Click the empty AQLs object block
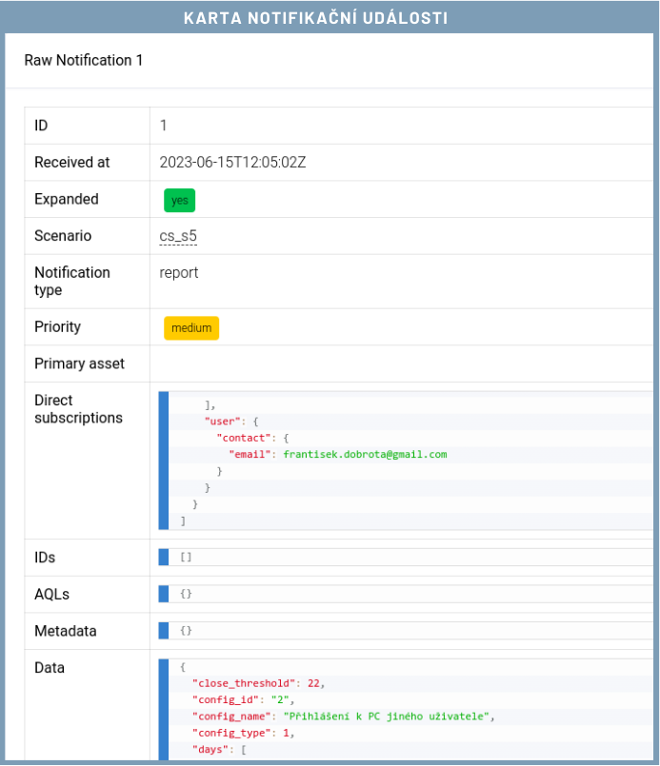660x766 pixels. coord(186,594)
